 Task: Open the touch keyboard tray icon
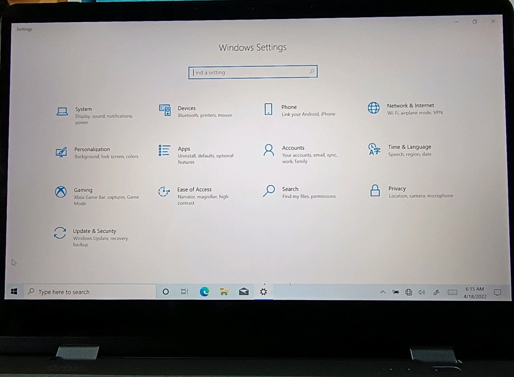pyautogui.click(x=452, y=292)
